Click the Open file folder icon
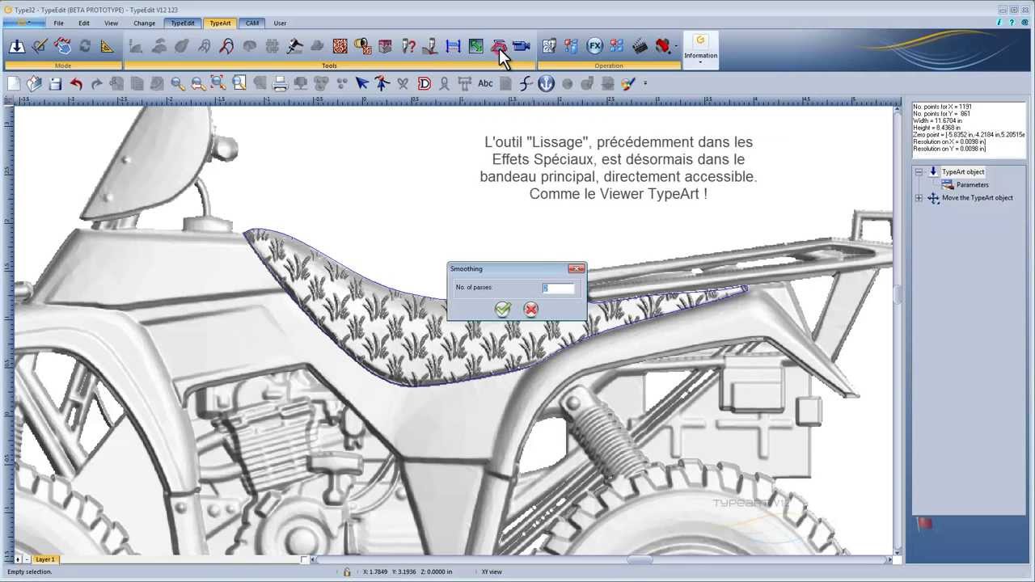Screen dimensions: 1035x582 tap(34, 83)
